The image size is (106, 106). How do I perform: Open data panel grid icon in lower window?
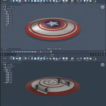pyautogui.click(x=1, y=55)
